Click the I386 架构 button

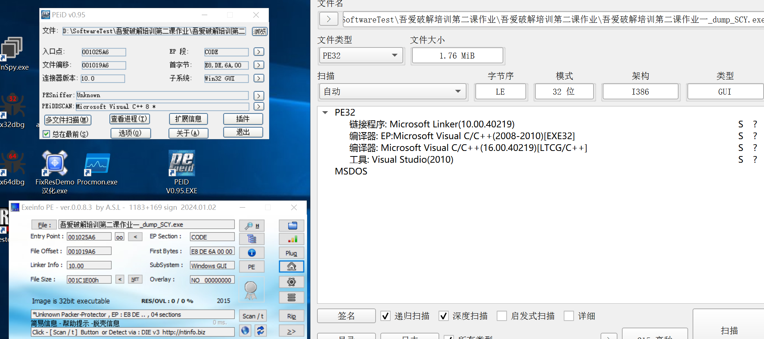click(x=641, y=92)
